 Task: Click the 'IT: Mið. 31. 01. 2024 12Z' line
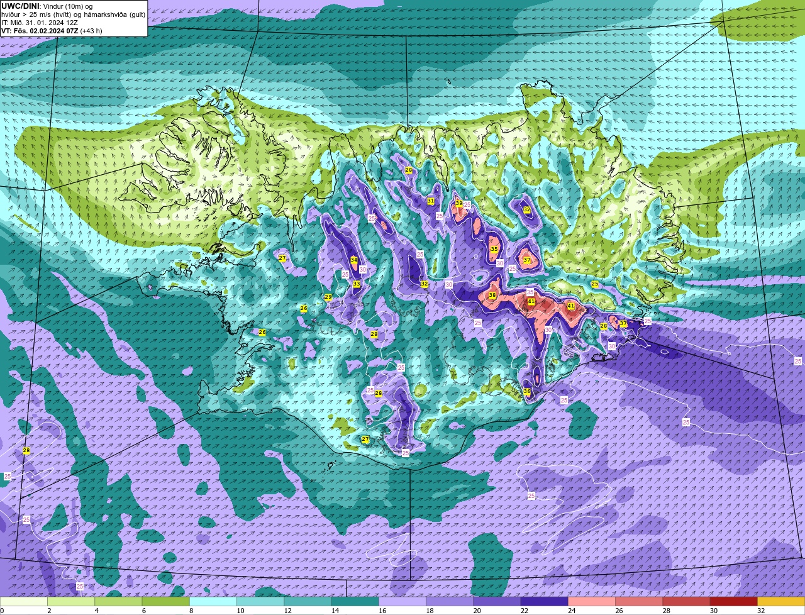coord(40,22)
